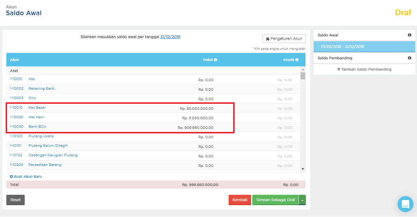Screen dimensions: 417x217
Task: Click the red Kembali button
Action: tap(240, 200)
